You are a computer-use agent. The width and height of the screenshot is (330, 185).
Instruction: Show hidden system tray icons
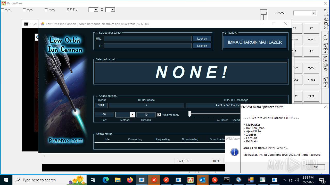[x=284, y=180]
